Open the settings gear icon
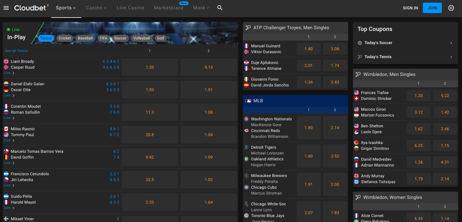462x222 pixels. point(451,8)
